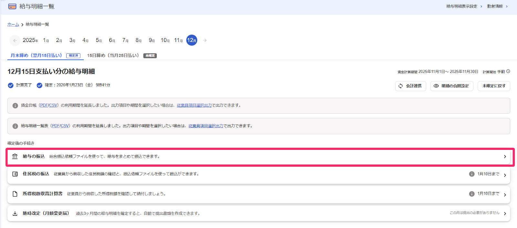Click the ホーム breadcrumb link
The height and width of the screenshot is (228, 517).
point(13,25)
